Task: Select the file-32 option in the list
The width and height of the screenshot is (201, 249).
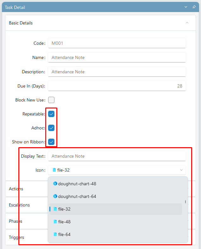Action: (x=116, y=209)
